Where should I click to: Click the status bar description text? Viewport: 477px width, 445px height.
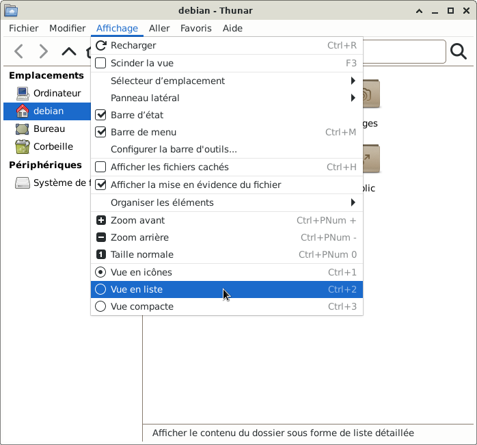point(283,433)
